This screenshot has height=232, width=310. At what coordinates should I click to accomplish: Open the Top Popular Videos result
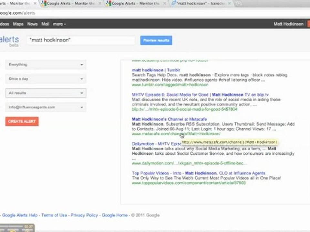point(199,173)
